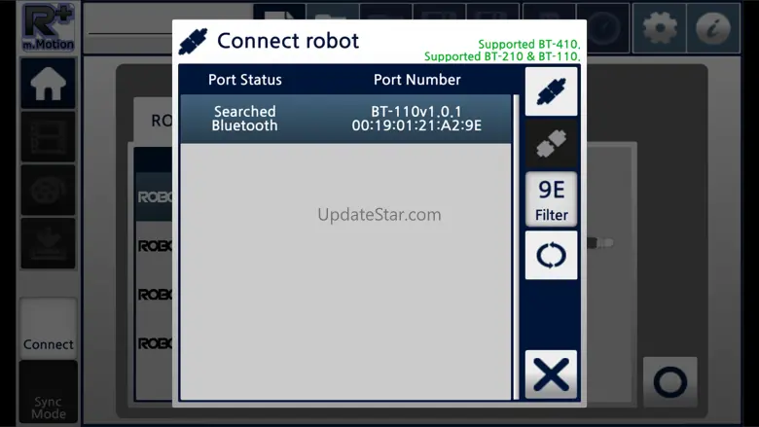Select the first ROBOTIS item in background list
This screenshot has width=759, height=427.
(155, 196)
